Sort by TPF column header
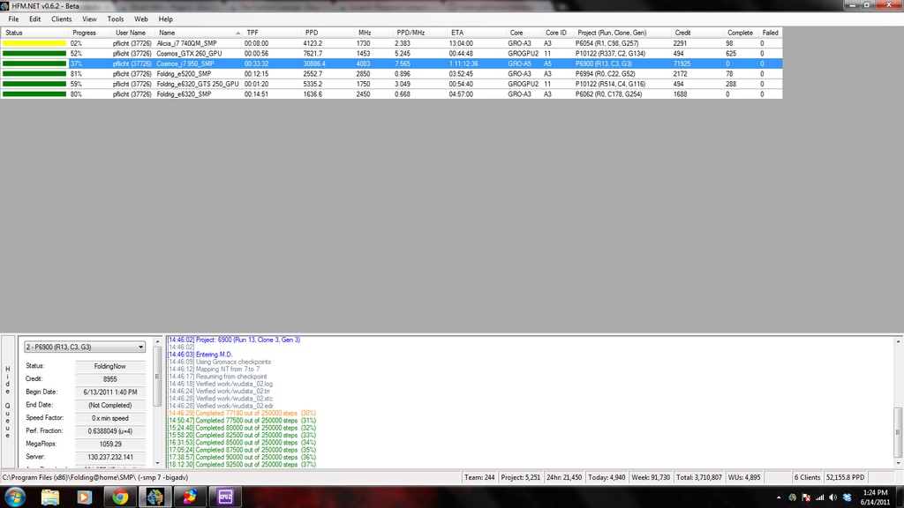The width and height of the screenshot is (904, 508). 272,33
